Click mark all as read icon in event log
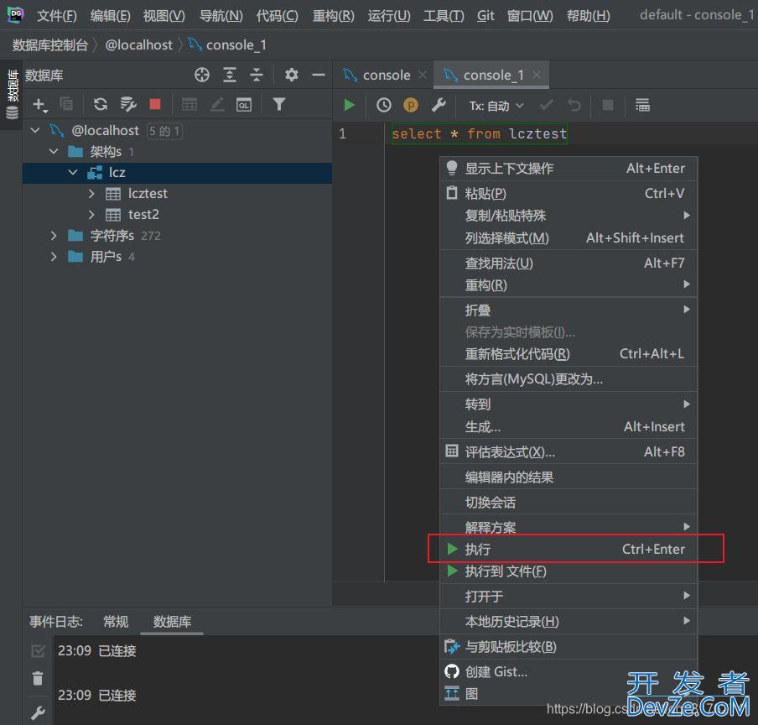Viewport: 758px width, 725px height. pyautogui.click(x=38, y=651)
